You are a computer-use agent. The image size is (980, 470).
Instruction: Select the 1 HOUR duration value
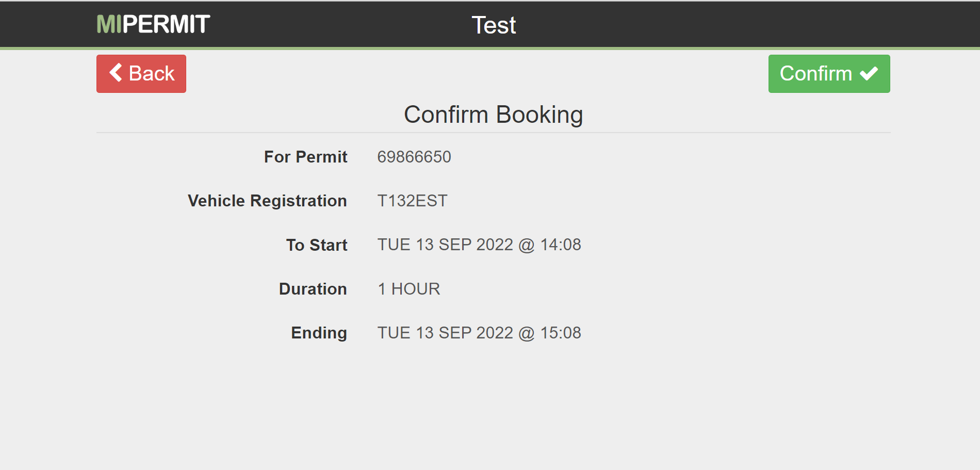coord(409,289)
